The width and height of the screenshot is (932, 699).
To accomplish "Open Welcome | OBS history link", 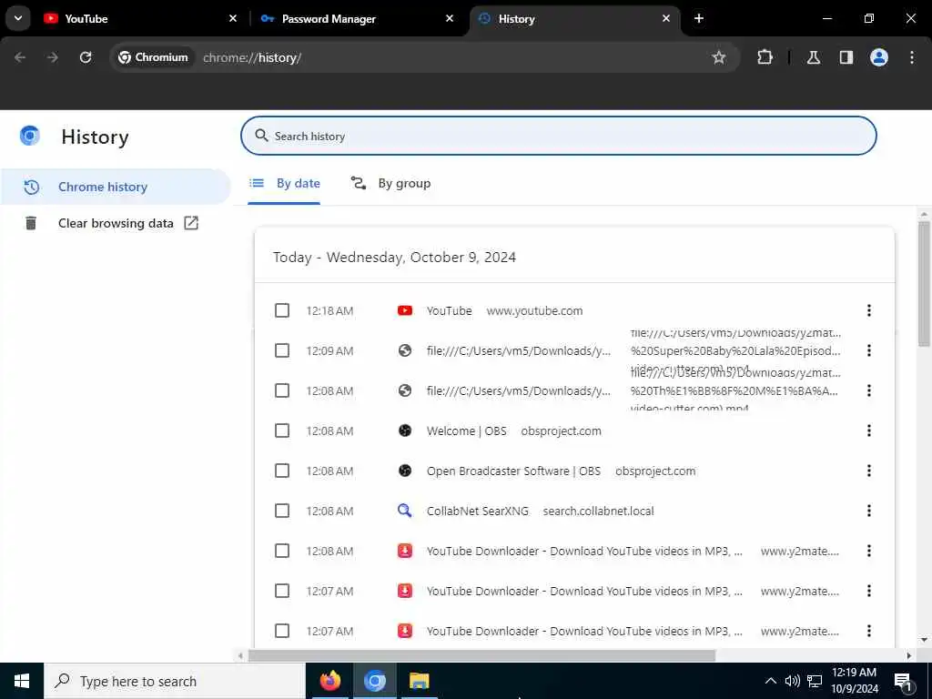I will click(467, 431).
